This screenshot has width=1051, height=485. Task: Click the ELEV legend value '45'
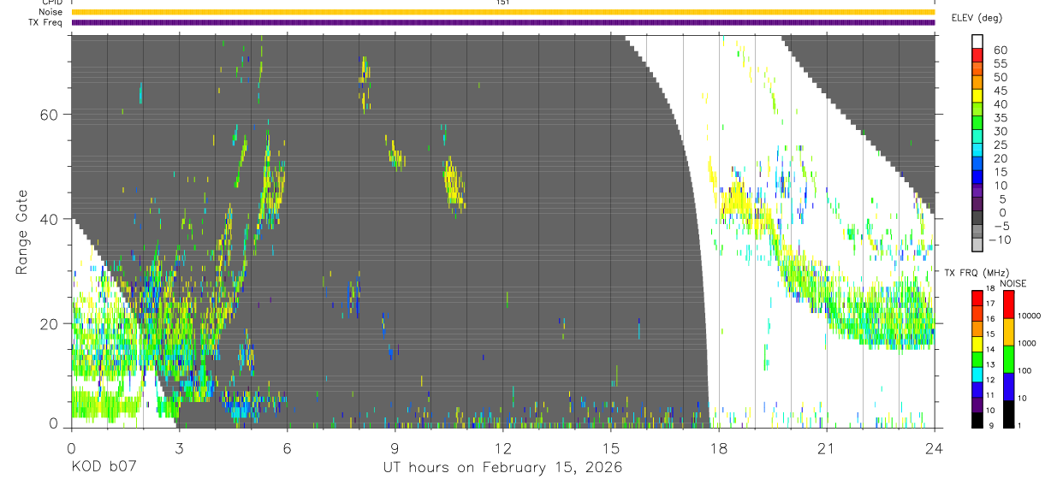[1000, 91]
